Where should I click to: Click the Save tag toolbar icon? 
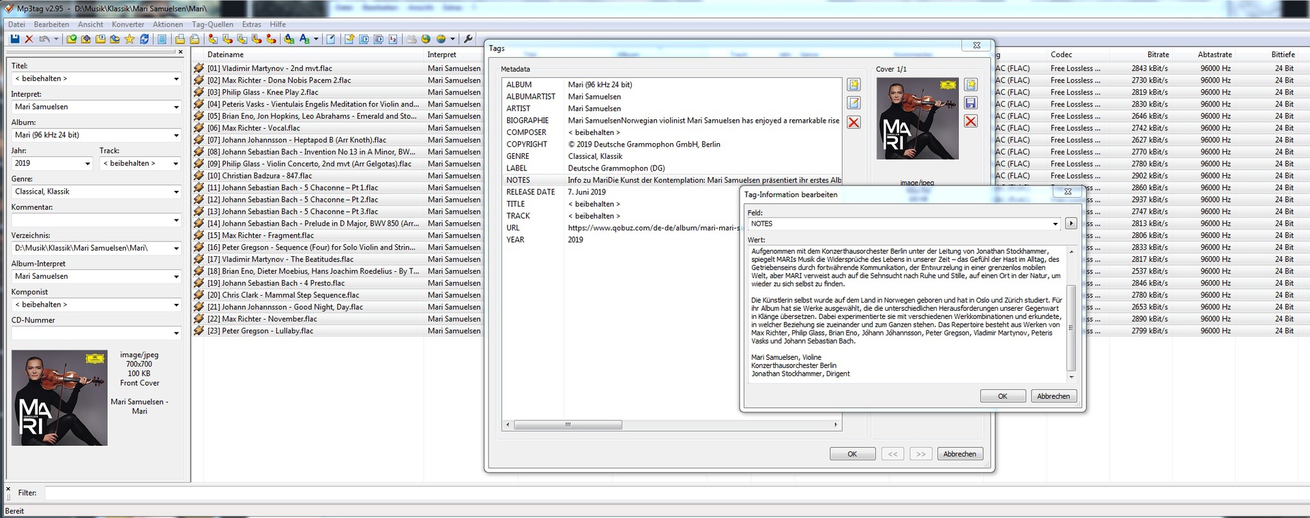[x=15, y=40]
